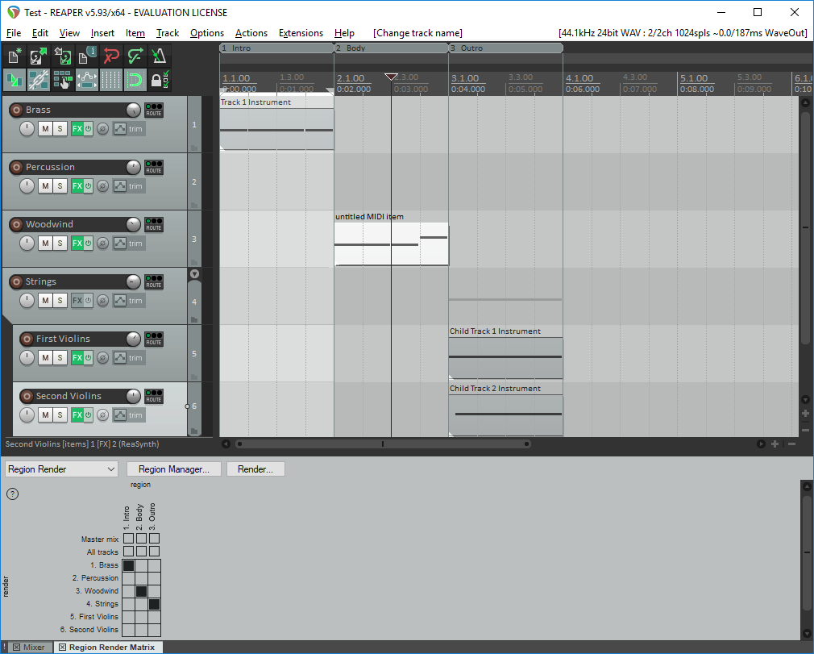The height and width of the screenshot is (654, 814).
Task: Check Master mix box for Intro region
Action: [x=128, y=539]
